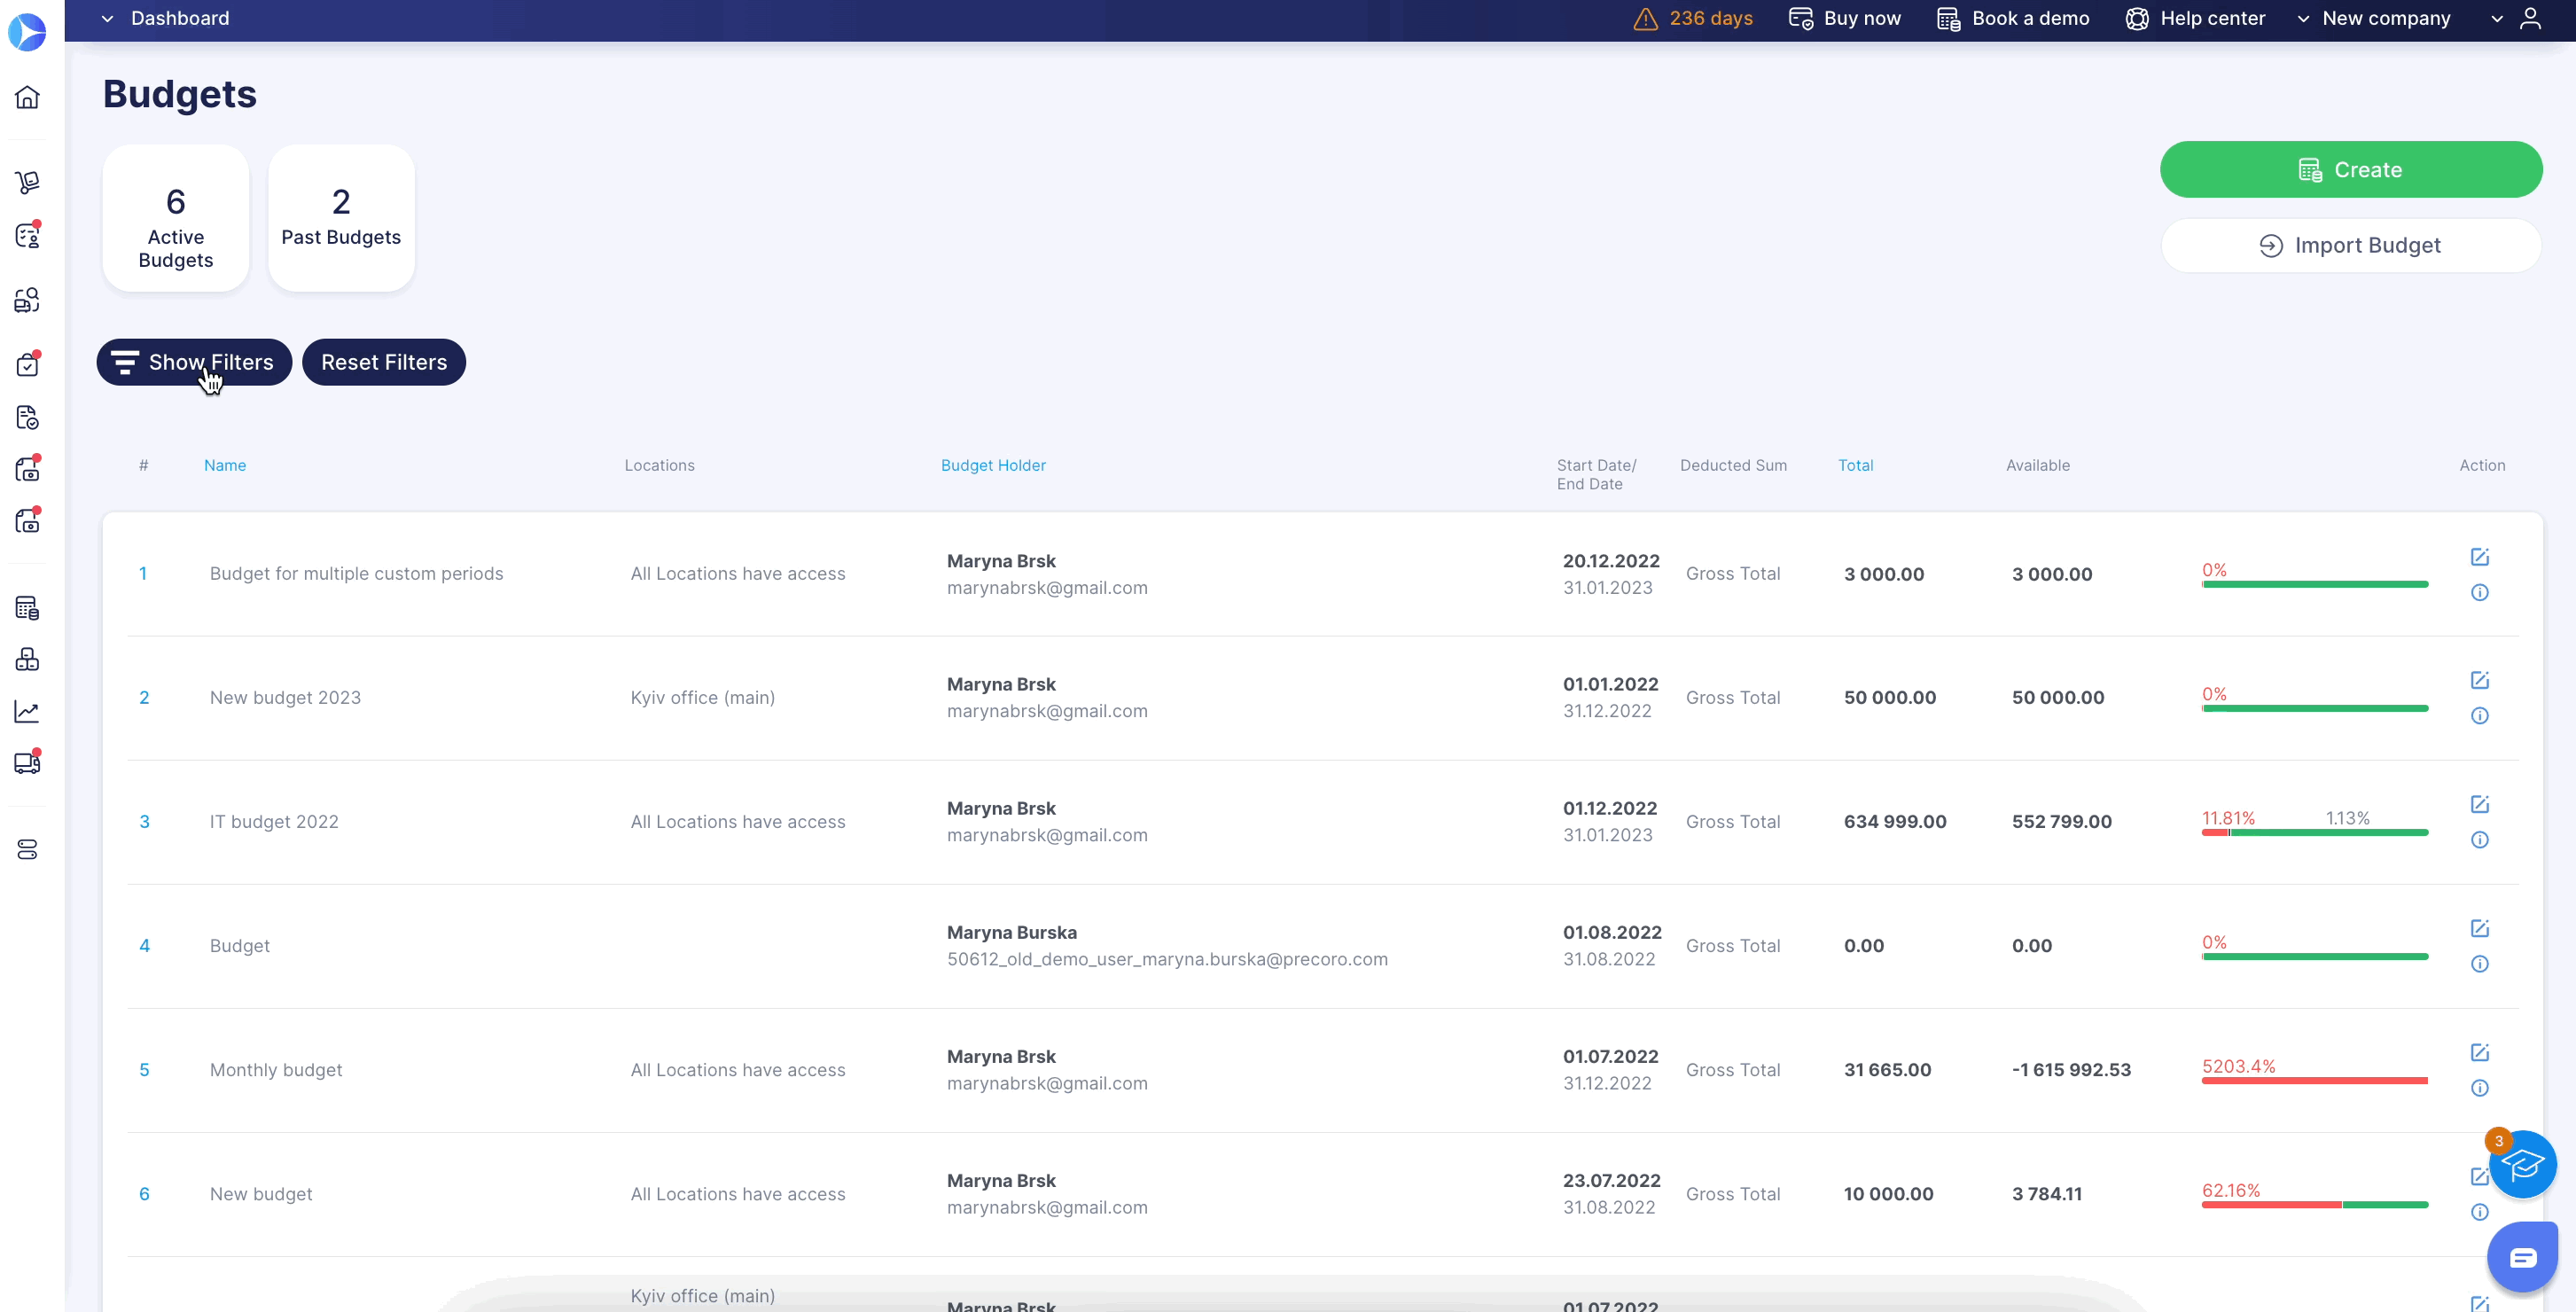Show info for Maryna Burska Budget row

point(2480,964)
